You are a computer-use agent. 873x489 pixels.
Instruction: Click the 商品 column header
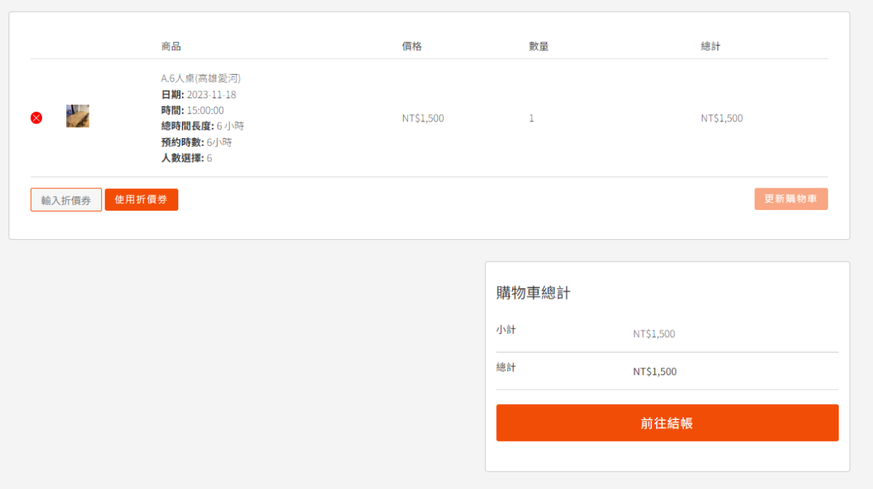[171, 47]
